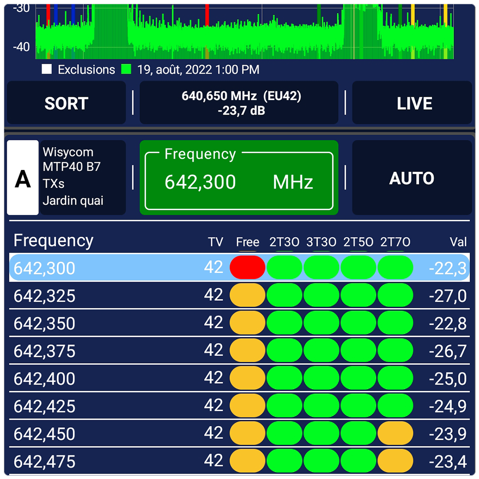Select the channel A tile
The image size is (479, 479).
pos(23,178)
